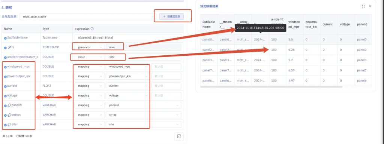Open the site source field dropdown
This screenshot has width=384, height=144.
(x=144, y=125)
